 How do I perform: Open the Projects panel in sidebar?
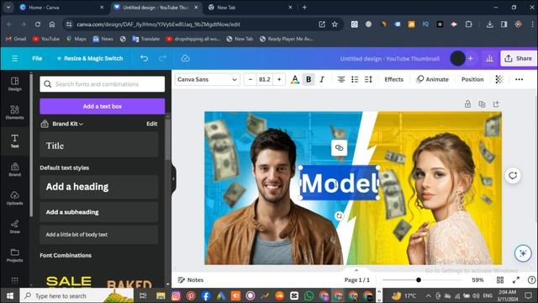click(14, 255)
